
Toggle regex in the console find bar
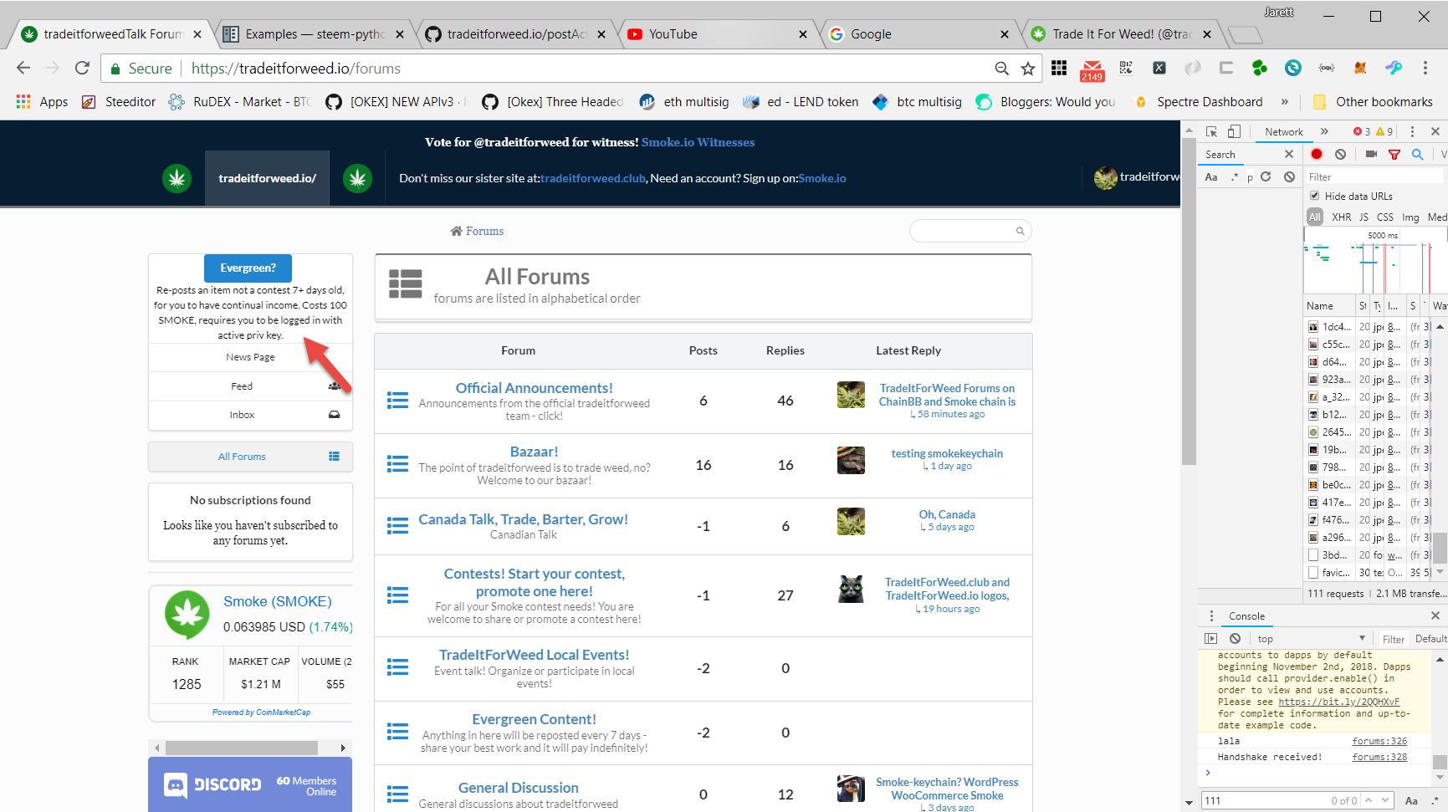coord(1435,800)
